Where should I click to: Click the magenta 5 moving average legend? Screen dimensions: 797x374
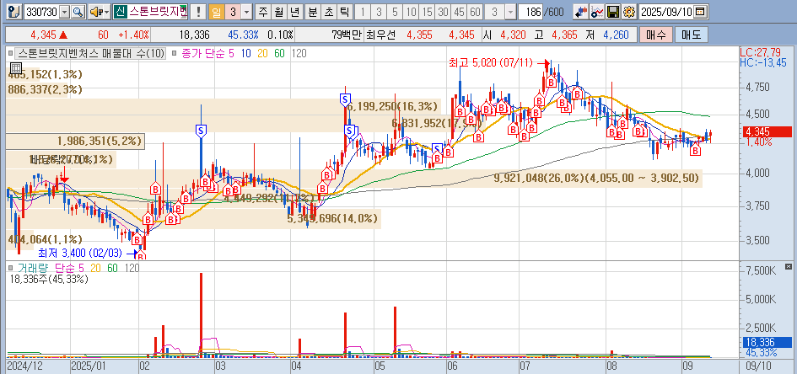pyautogui.click(x=232, y=53)
